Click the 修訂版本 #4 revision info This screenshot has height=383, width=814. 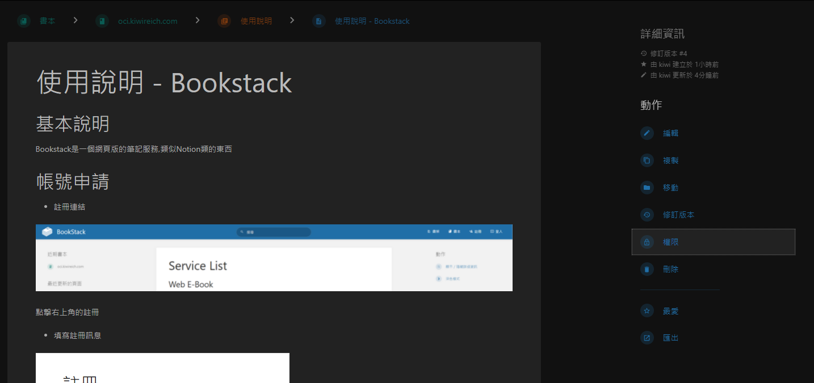[669, 53]
